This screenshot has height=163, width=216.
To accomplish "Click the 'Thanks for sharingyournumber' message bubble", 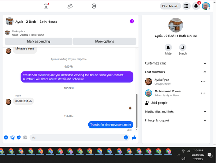I will pyautogui.click(x=111, y=125).
